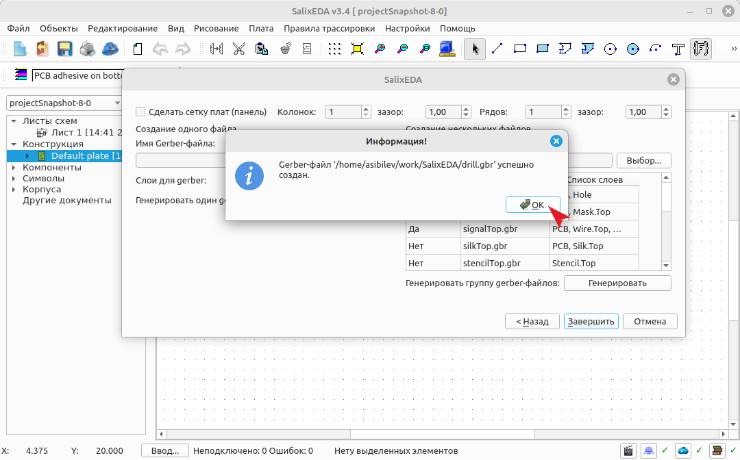The width and height of the screenshot is (740, 460).
Task: Open the 'Объекты' menu
Action: pos(58,28)
